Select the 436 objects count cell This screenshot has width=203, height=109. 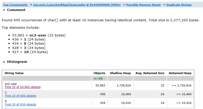[99, 94]
